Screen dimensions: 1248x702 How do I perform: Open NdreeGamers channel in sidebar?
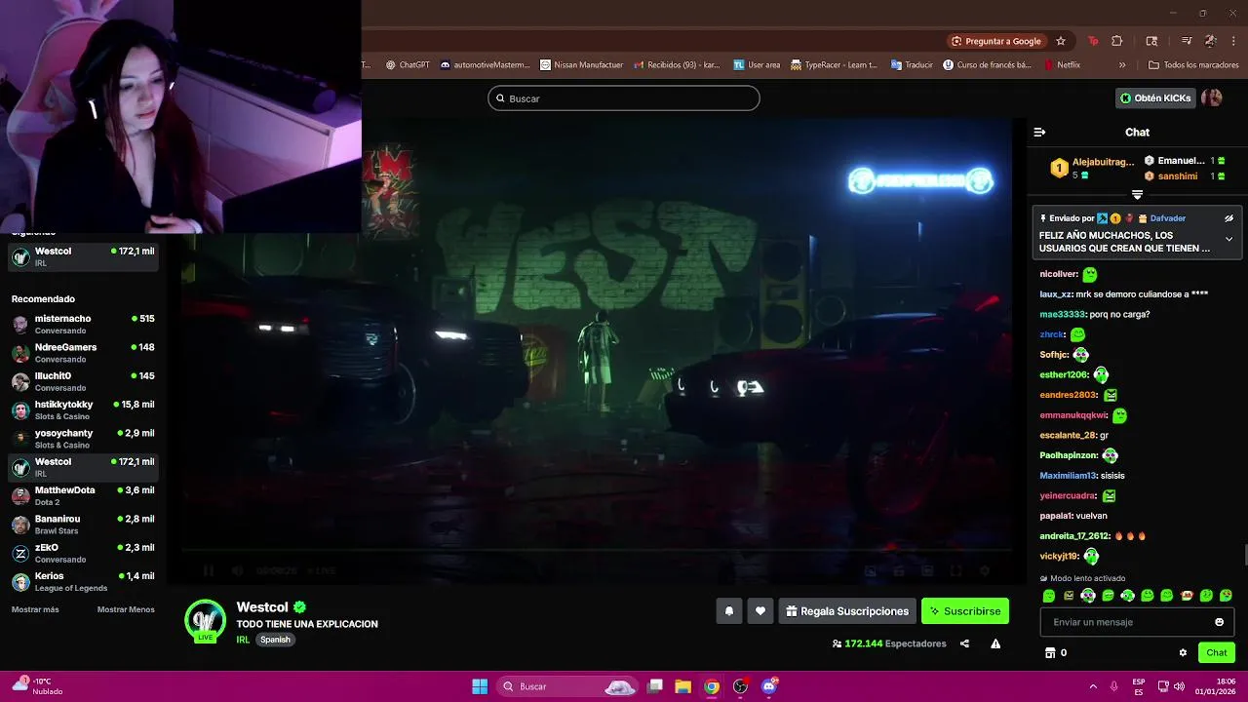(x=83, y=353)
